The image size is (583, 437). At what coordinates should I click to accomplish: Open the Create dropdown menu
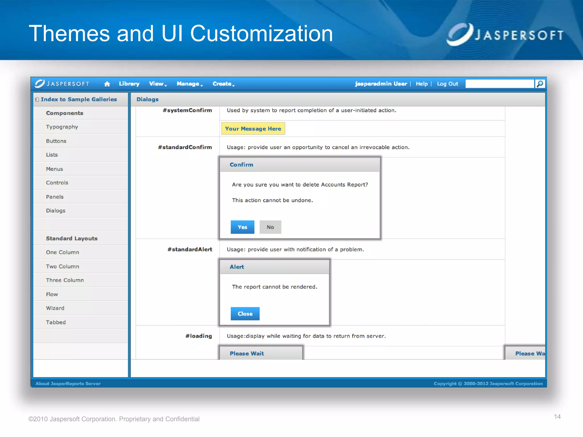coord(223,84)
